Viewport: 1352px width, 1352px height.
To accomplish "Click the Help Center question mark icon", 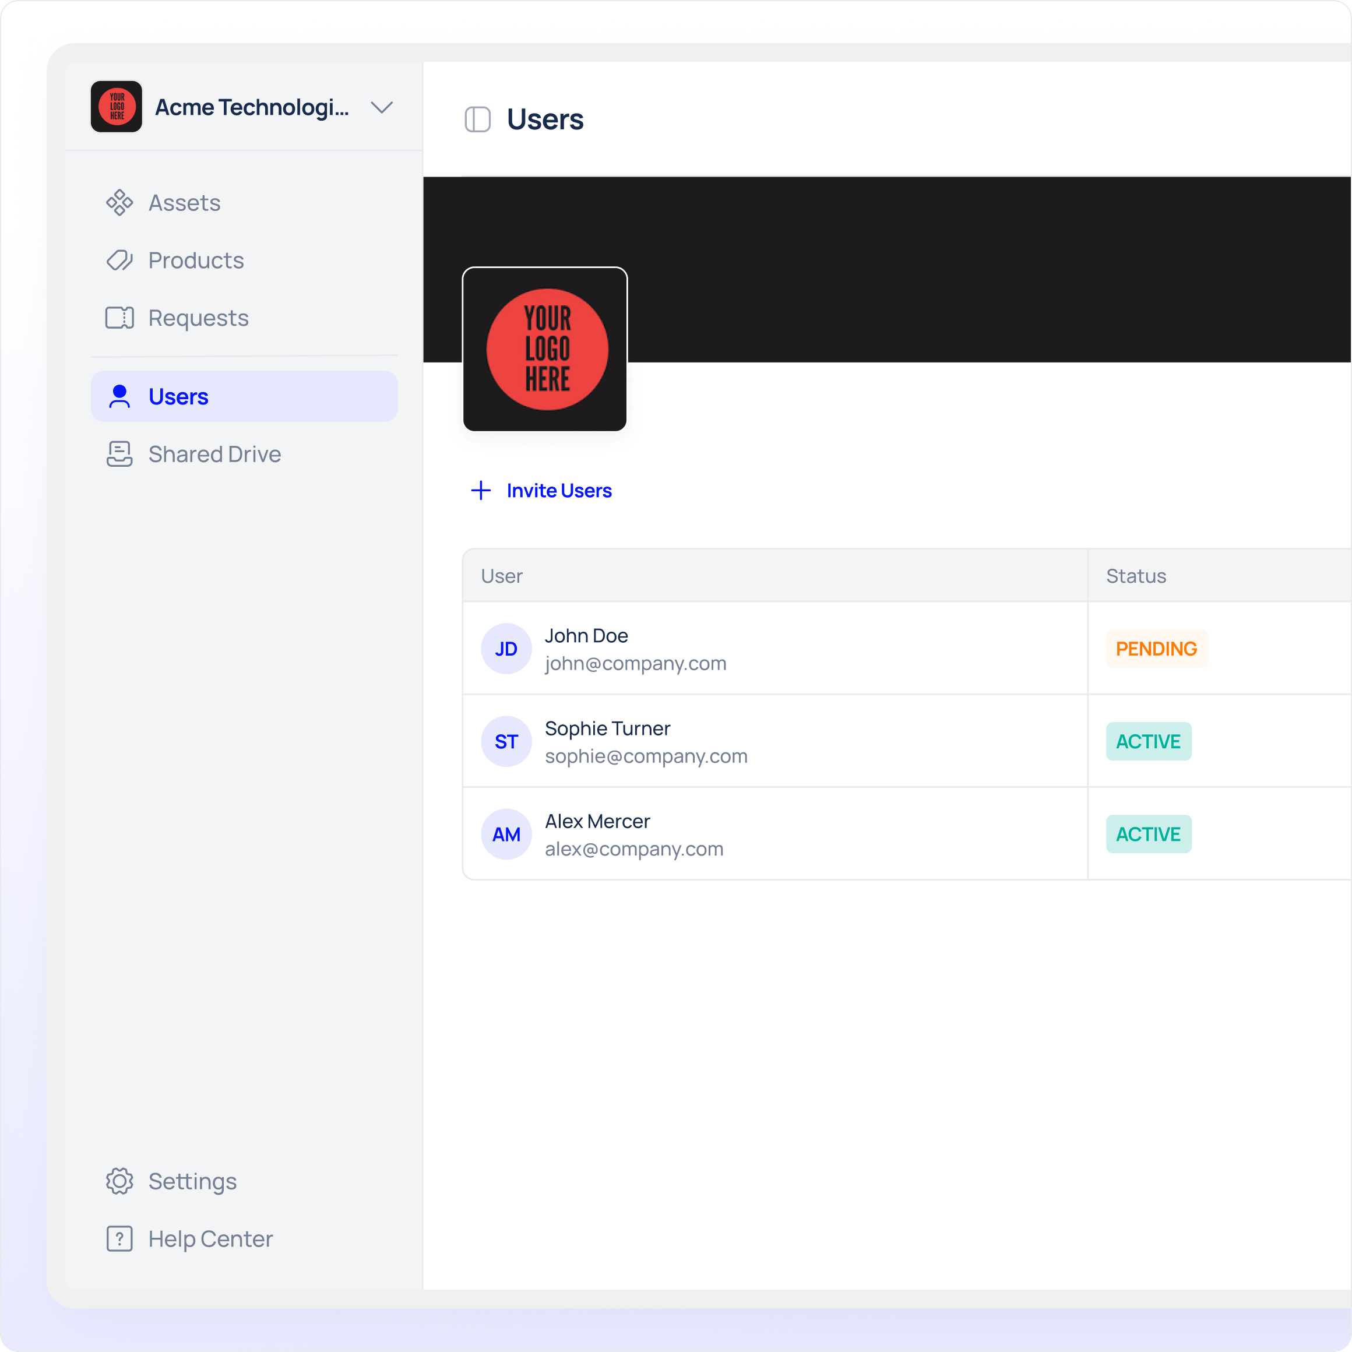I will pyautogui.click(x=119, y=1238).
